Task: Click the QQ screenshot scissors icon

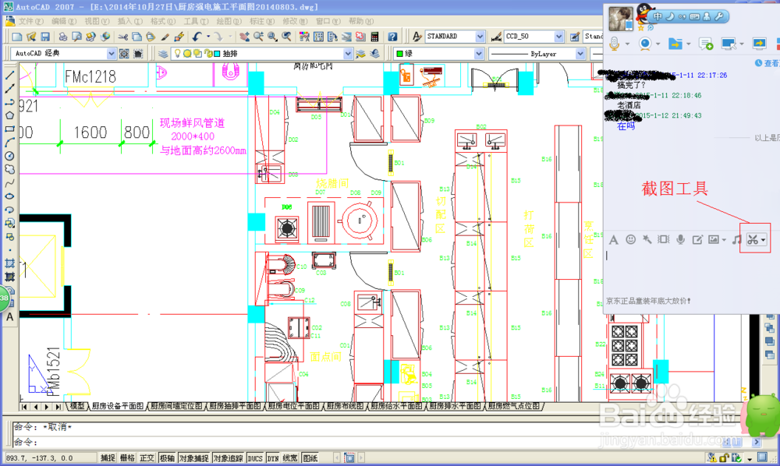Action: (752, 240)
